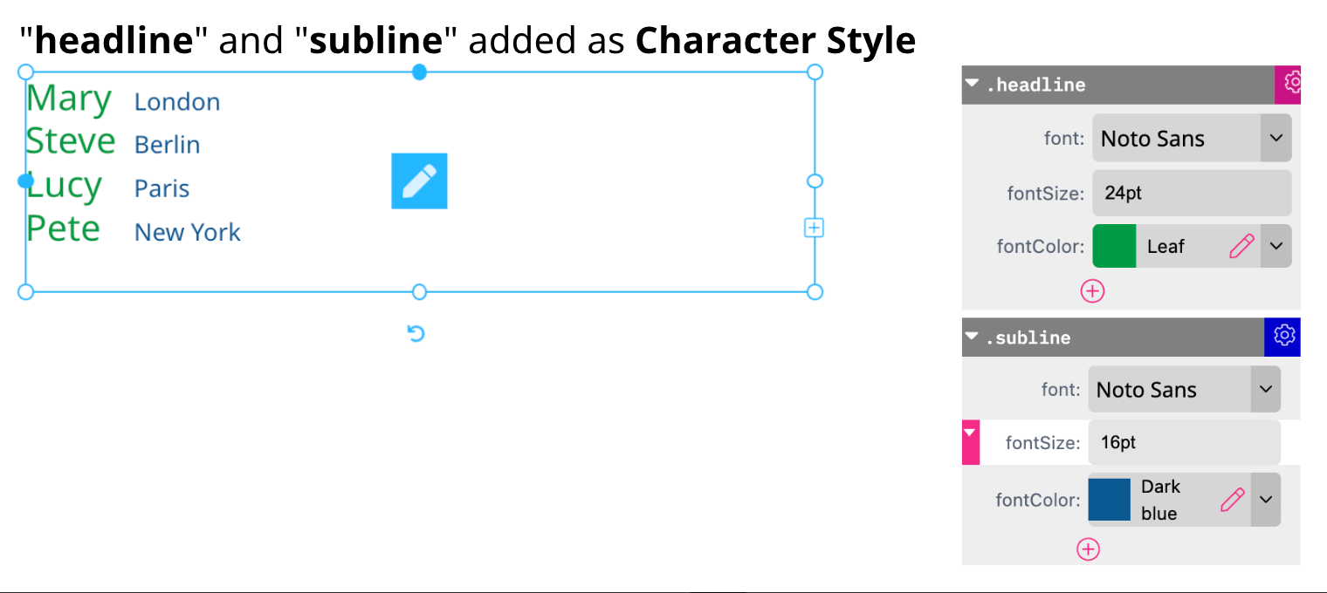
Task: Select the Dark blue color swatch
Action: 1109,499
